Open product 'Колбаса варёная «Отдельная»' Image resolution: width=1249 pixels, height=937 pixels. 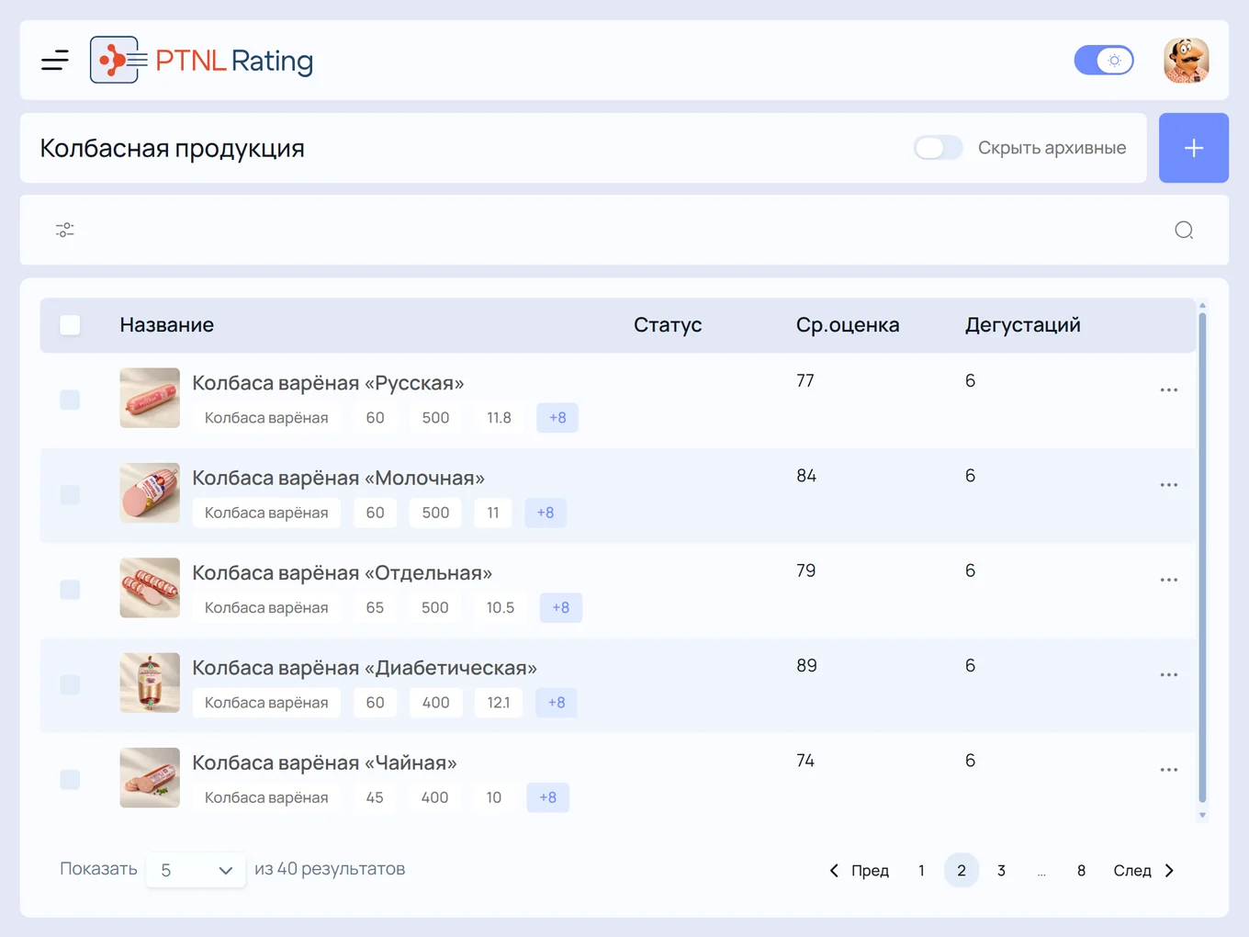click(x=342, y=573)
